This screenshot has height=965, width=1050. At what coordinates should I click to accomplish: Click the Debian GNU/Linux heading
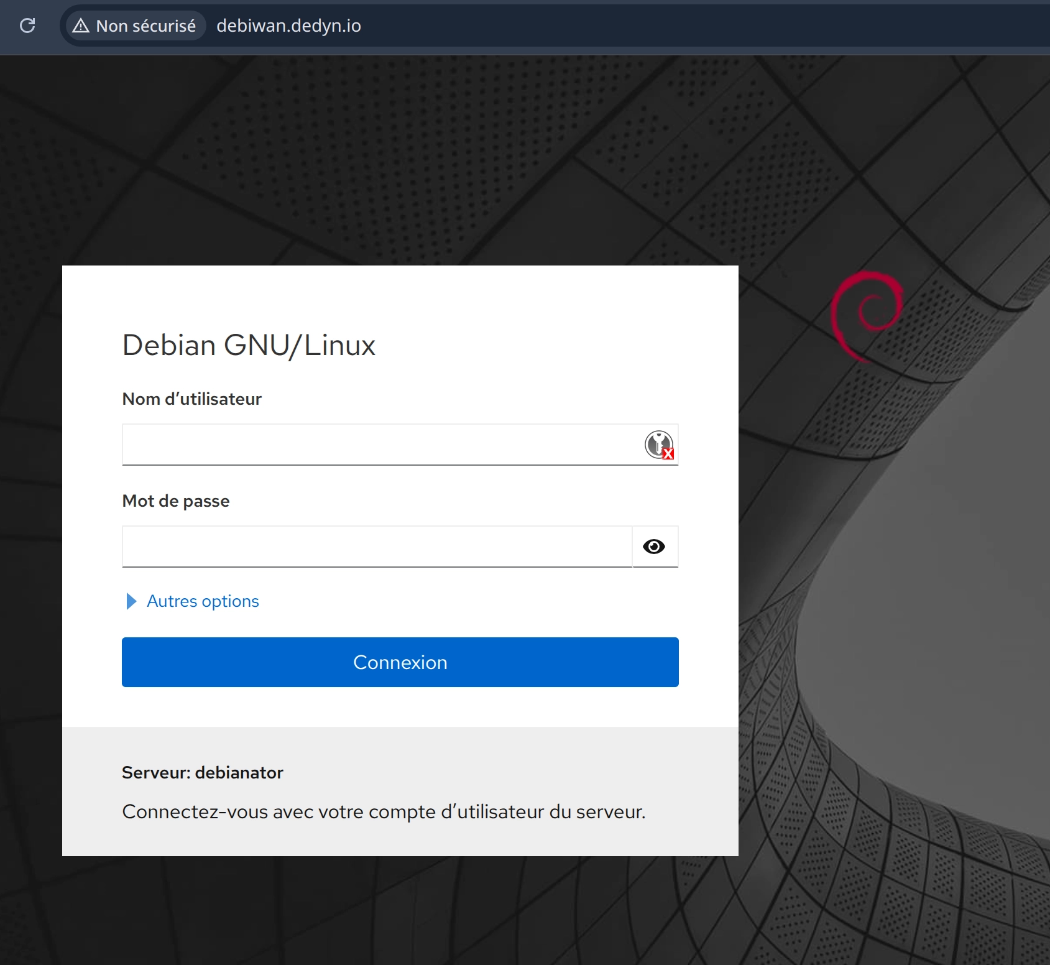249,345
